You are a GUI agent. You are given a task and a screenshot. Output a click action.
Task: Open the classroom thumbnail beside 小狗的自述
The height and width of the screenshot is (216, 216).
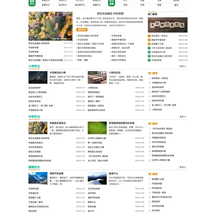(x=97, y=77)
